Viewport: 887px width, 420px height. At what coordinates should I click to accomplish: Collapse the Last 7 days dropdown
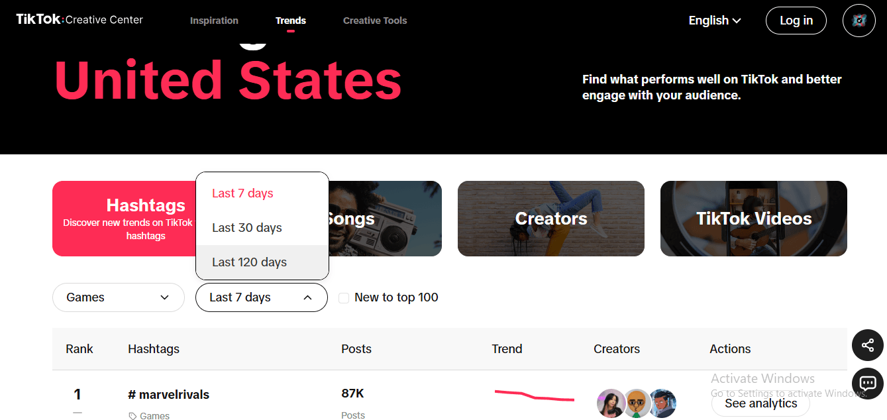click(x=261, y=297)
